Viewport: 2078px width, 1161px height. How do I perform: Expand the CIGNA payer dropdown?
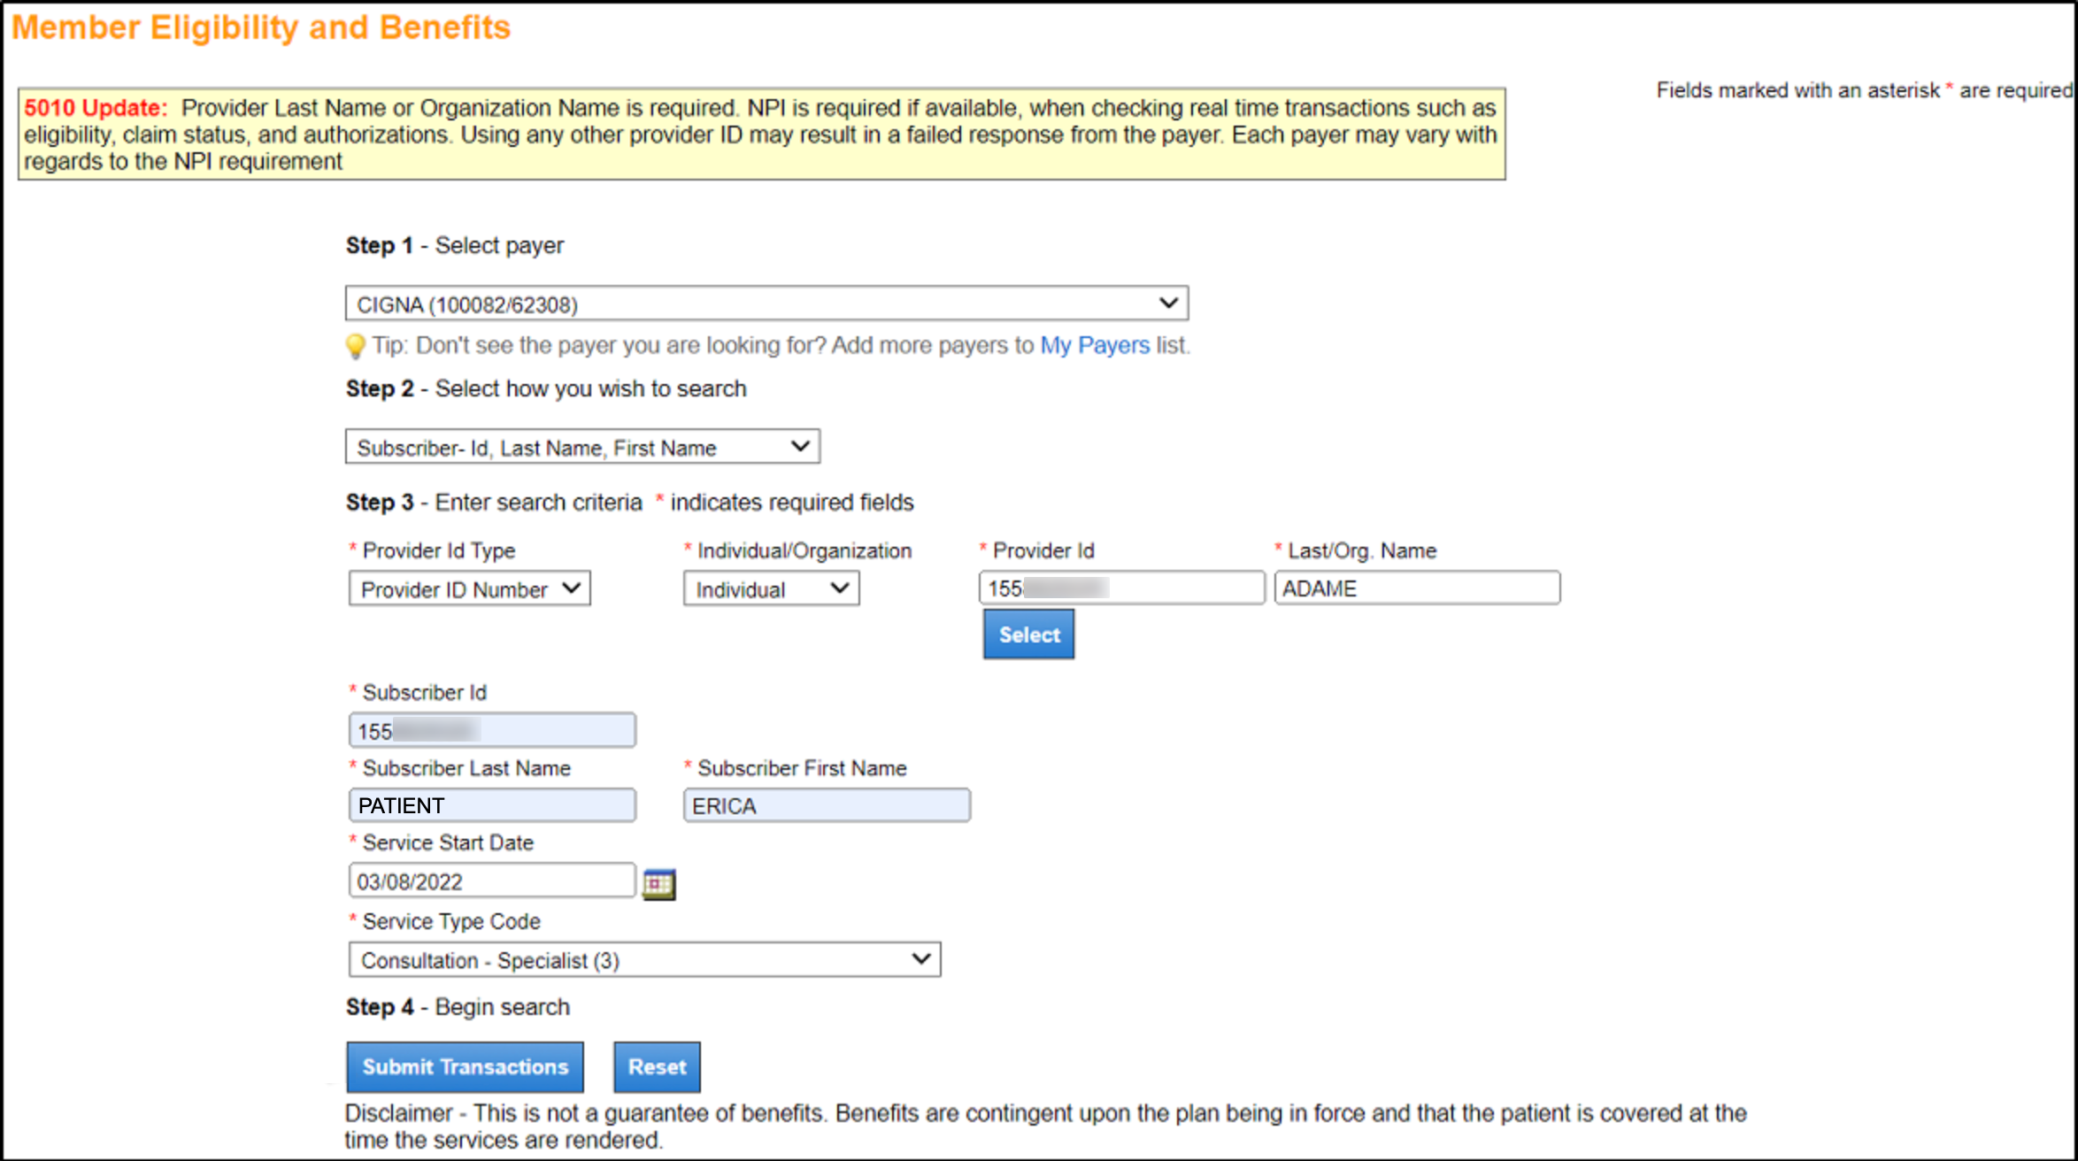(x=766, y=304)
